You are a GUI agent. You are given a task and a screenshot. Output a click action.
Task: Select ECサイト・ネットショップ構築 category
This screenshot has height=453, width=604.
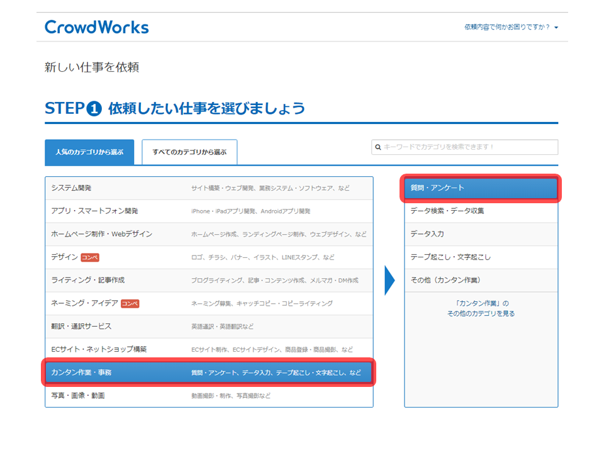point(209,349)
